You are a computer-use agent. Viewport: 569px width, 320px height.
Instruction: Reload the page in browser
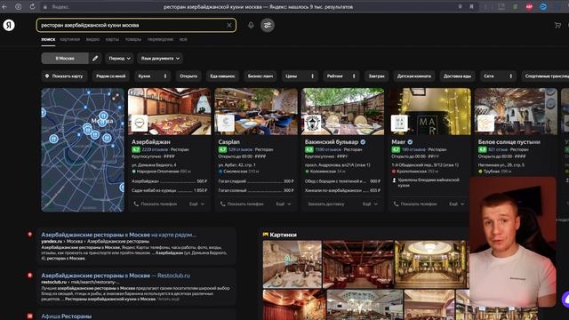coord(32,6)
